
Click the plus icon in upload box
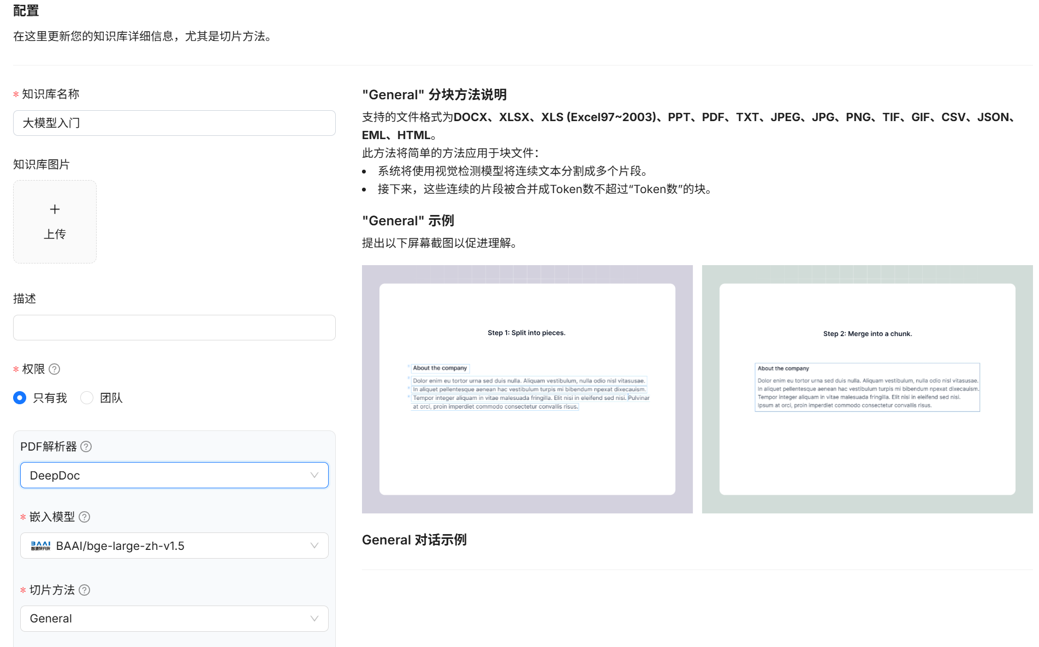coord(55,209)
